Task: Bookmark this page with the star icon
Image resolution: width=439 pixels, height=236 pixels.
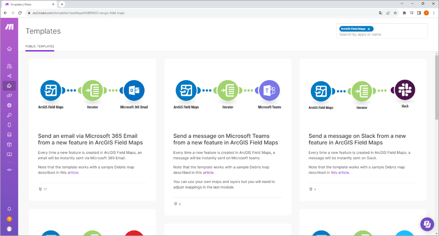Action: click(395, 13)
